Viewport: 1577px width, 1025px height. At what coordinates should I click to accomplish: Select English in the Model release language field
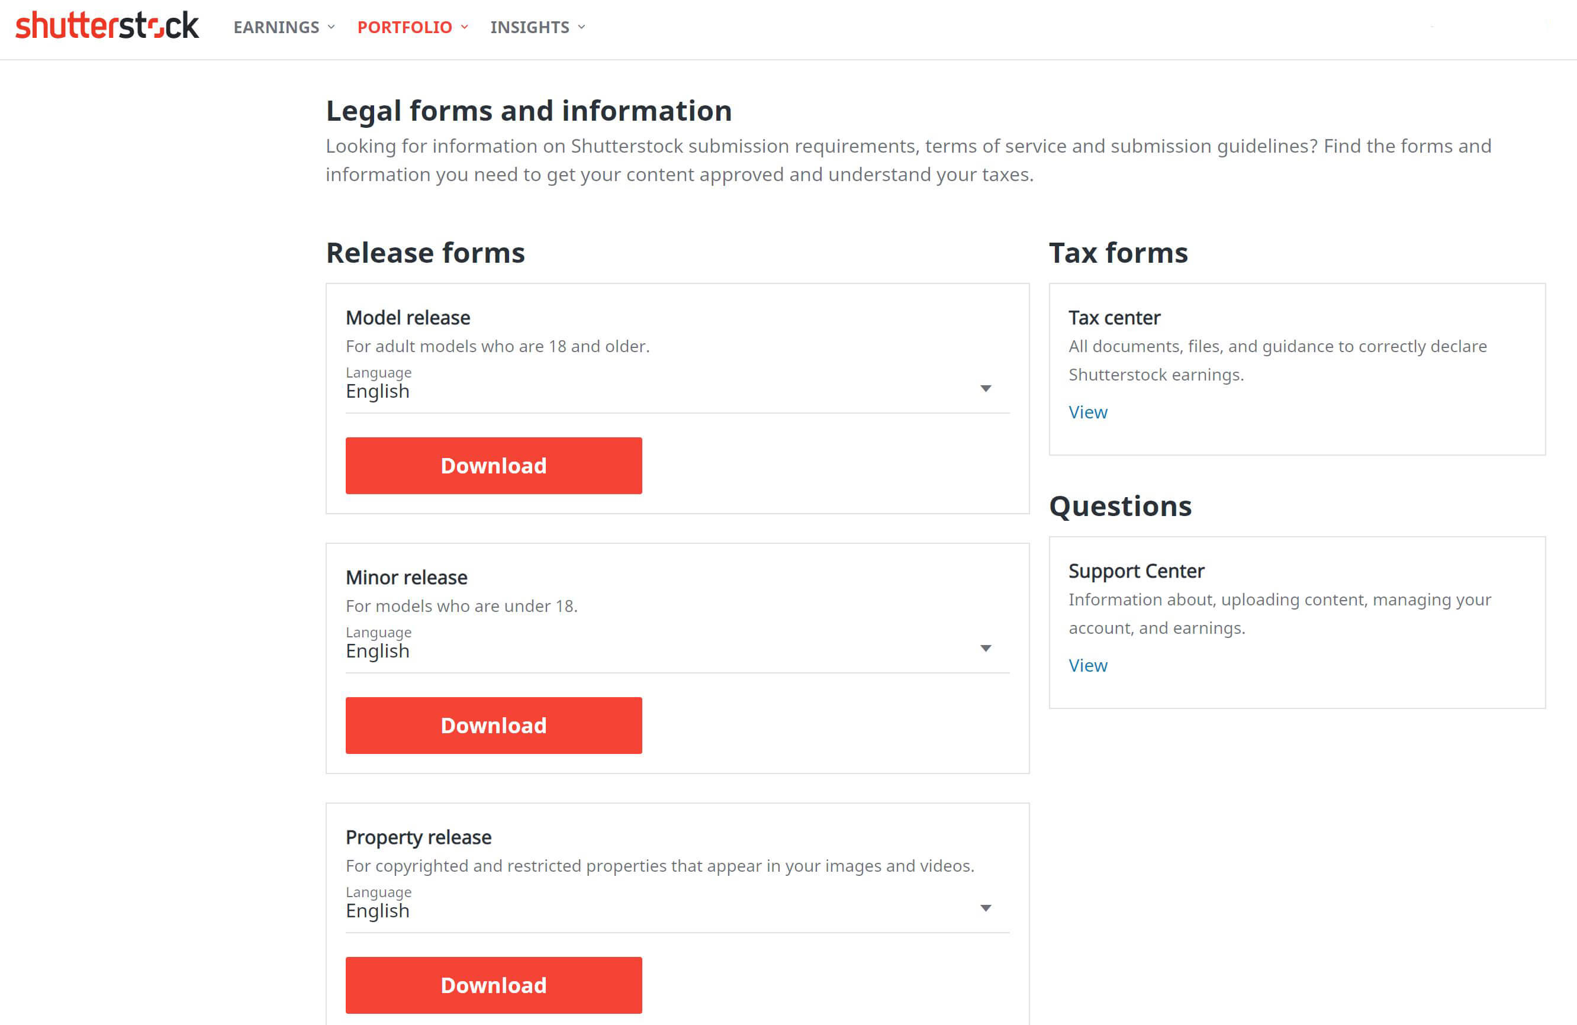click(x=377, y=391)
